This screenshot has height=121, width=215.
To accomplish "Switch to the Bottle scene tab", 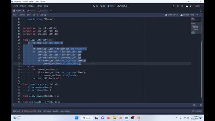I will click(43, 10).
